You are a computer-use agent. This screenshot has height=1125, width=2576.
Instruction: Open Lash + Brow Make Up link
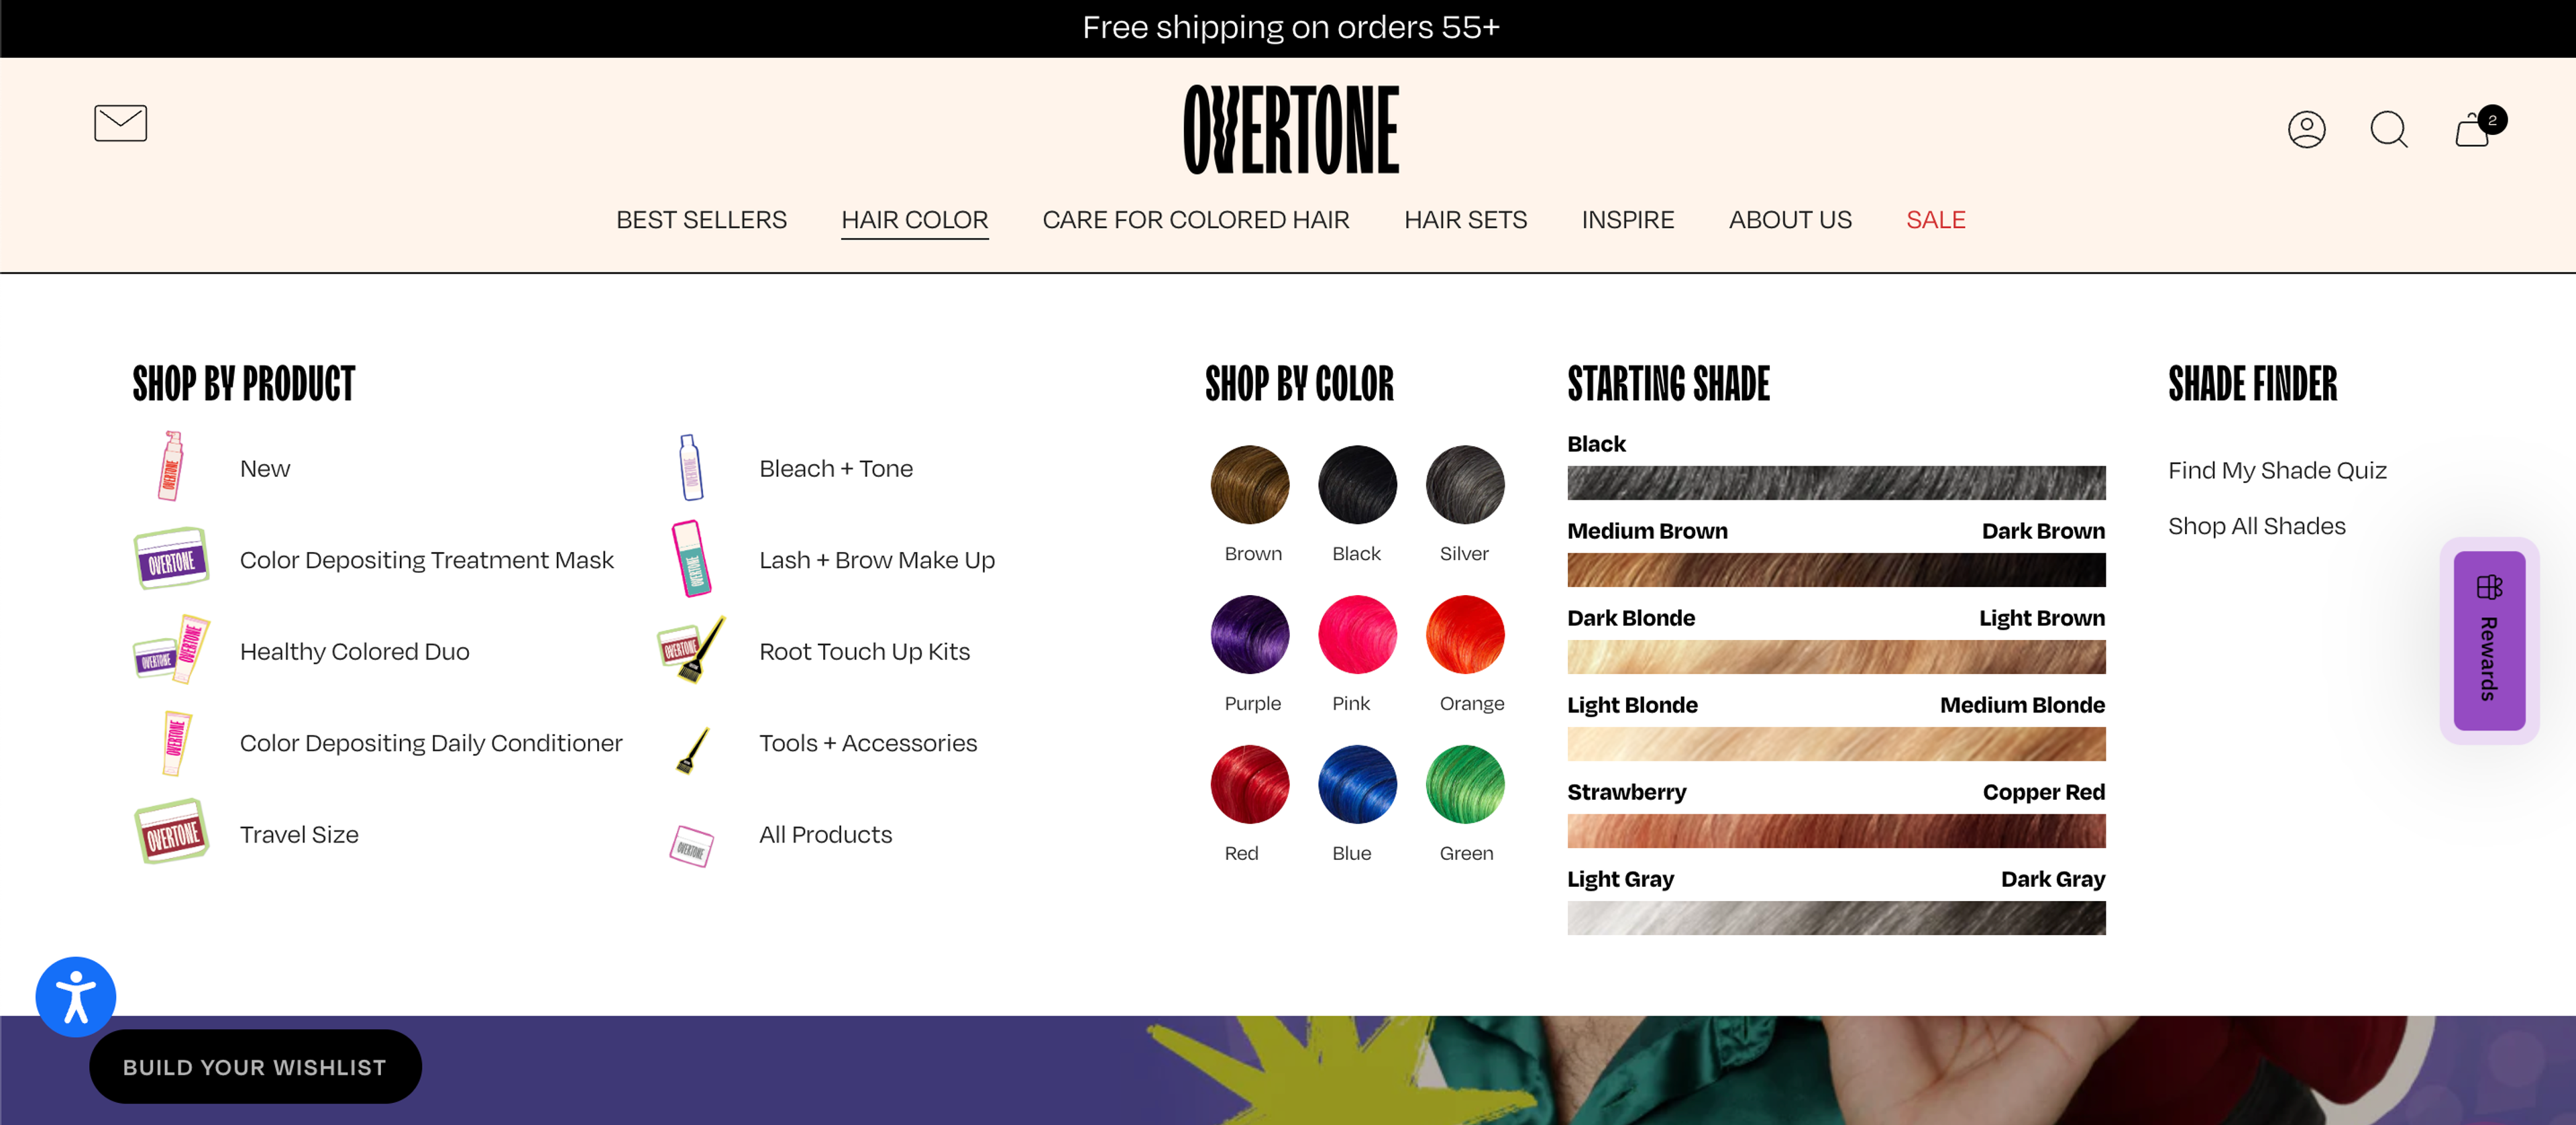pyautogui.click(x=877, y=560)
